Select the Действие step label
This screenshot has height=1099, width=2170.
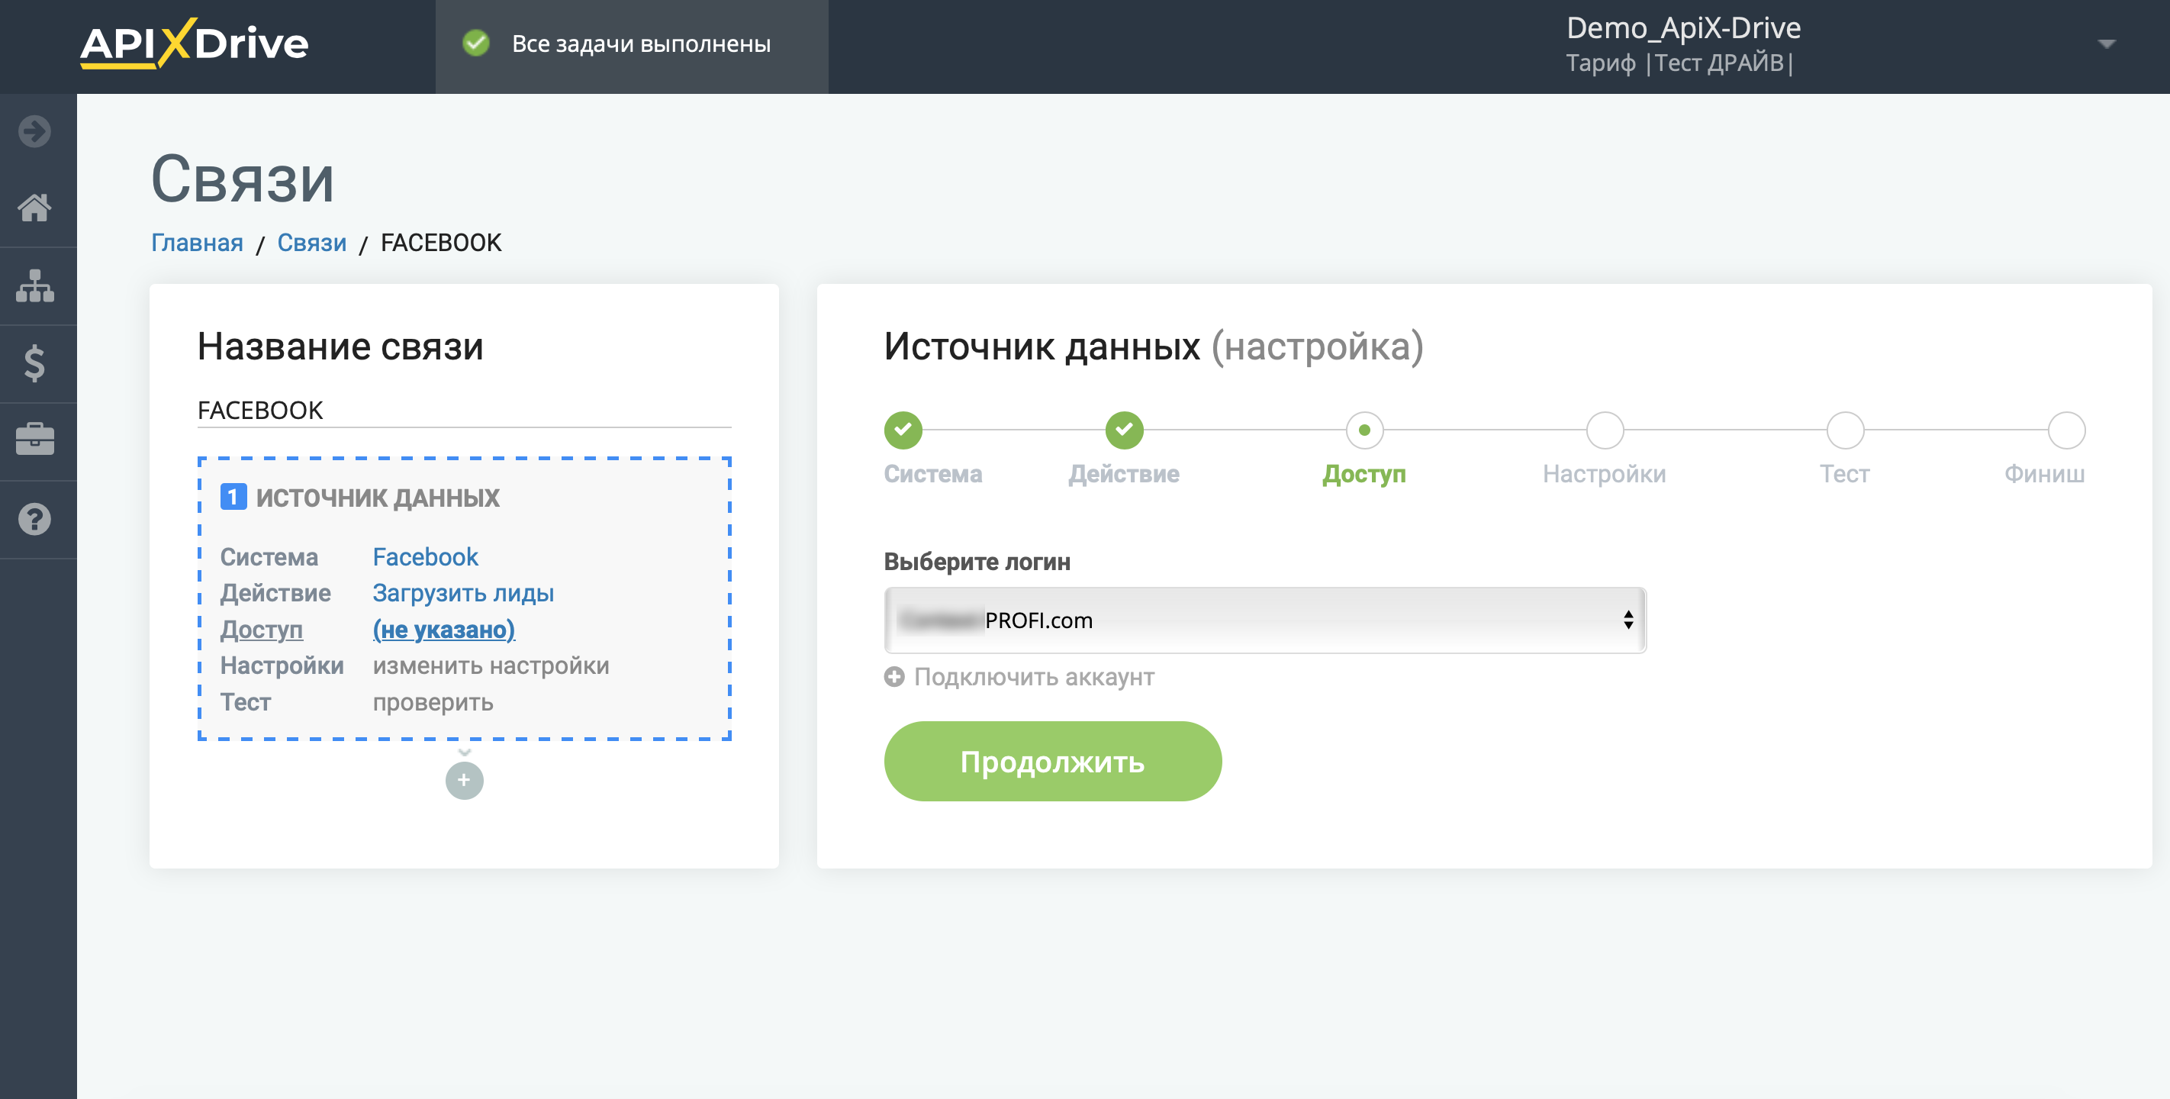pos(1124,474)
